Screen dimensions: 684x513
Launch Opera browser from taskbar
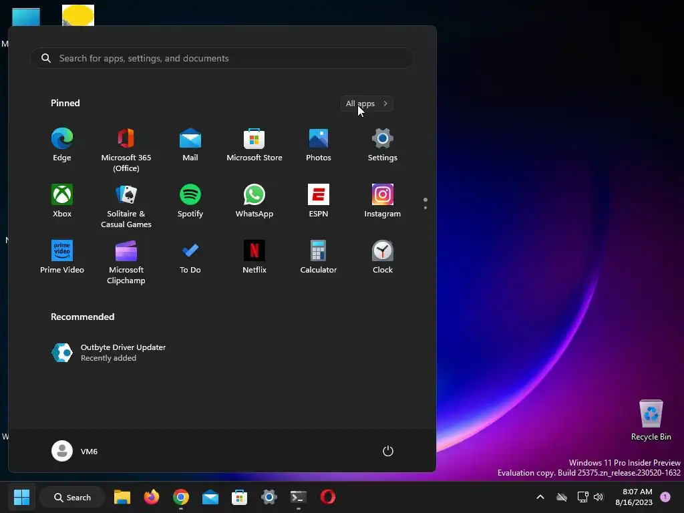327,497
